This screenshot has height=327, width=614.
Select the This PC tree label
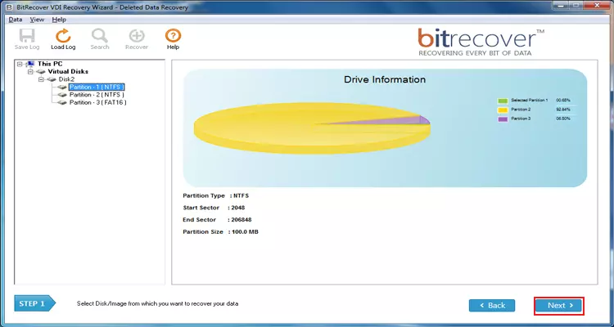(x=50, y=64)
